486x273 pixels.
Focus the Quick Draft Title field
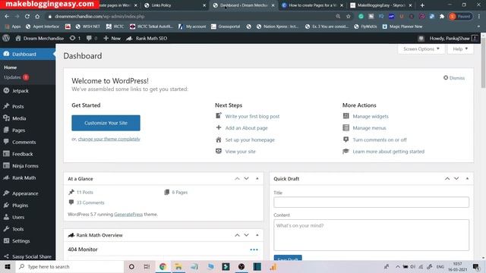coord(371,202)
